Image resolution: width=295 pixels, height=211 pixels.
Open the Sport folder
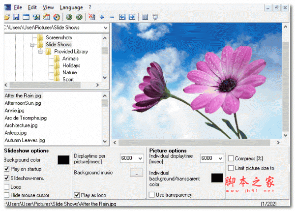[x=68, y=79]
